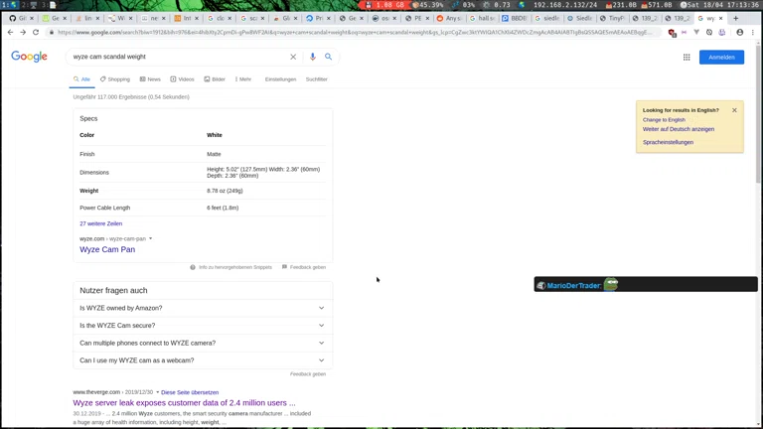Open Einstellungen search settings

pyautogui.click(x=280, y=79)
